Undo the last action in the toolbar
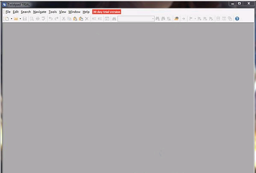Viewport: 256px width, 173px height. (51, 19)
